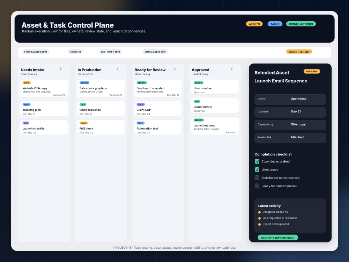Open the OWNER ACTIONS tab pill

301,24
